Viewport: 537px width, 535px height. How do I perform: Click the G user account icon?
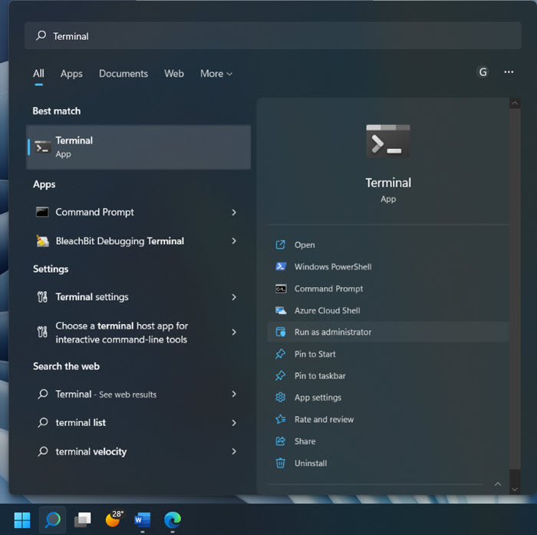[483, 72]
